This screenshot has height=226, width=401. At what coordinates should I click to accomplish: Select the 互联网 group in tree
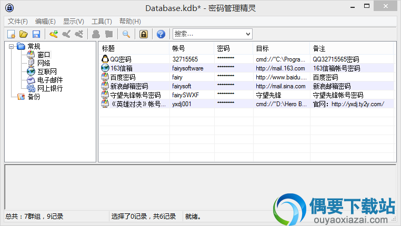coord(47,71)
